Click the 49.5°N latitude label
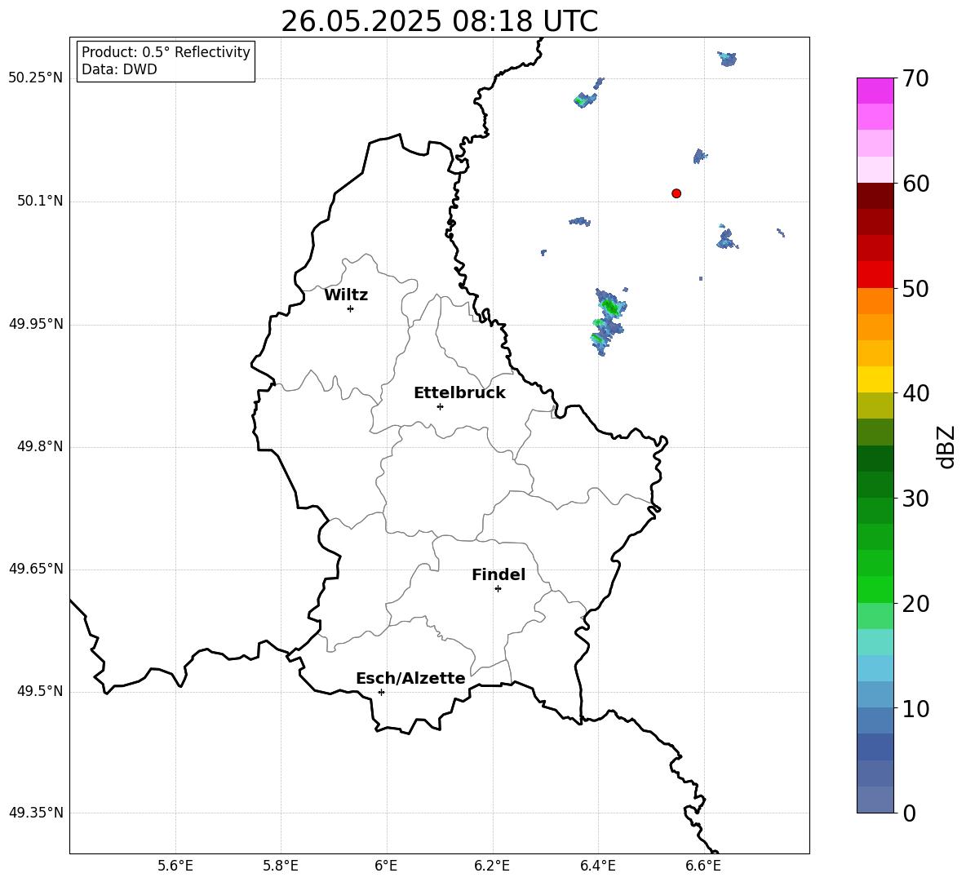Viewport: 966px width, 882px height. tap(39, 691)
